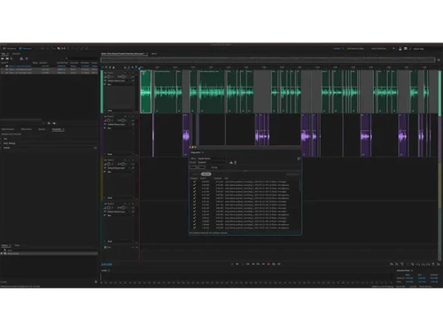Toggle Auto-Play in Files panel preview
This screenshot has width=443, height=332.
pyautogui.click(x=54, y=123)
